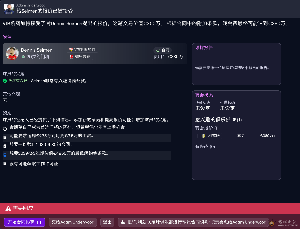Click the shield icon next to 感兴趣的俱乐部

[x=234, y=120]
